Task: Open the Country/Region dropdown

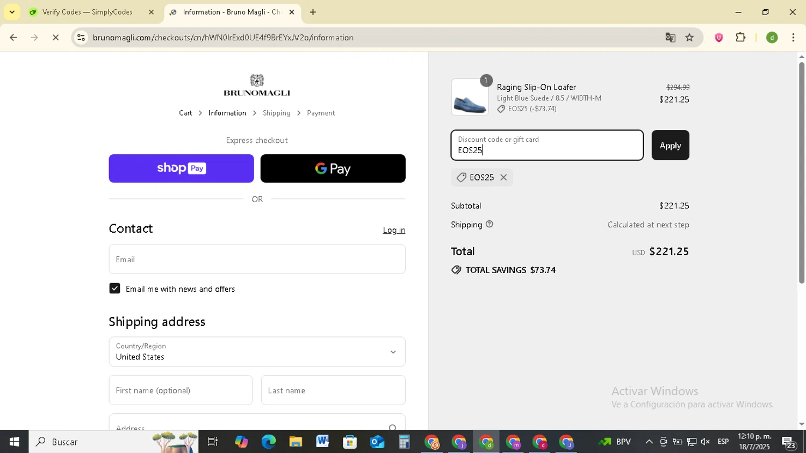Action: pos(257,351)
